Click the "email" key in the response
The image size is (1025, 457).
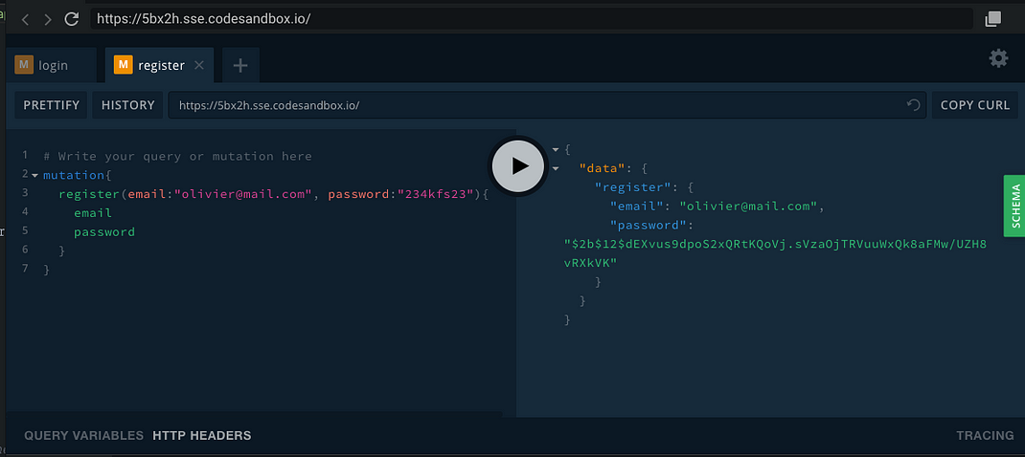click(636, 207)
